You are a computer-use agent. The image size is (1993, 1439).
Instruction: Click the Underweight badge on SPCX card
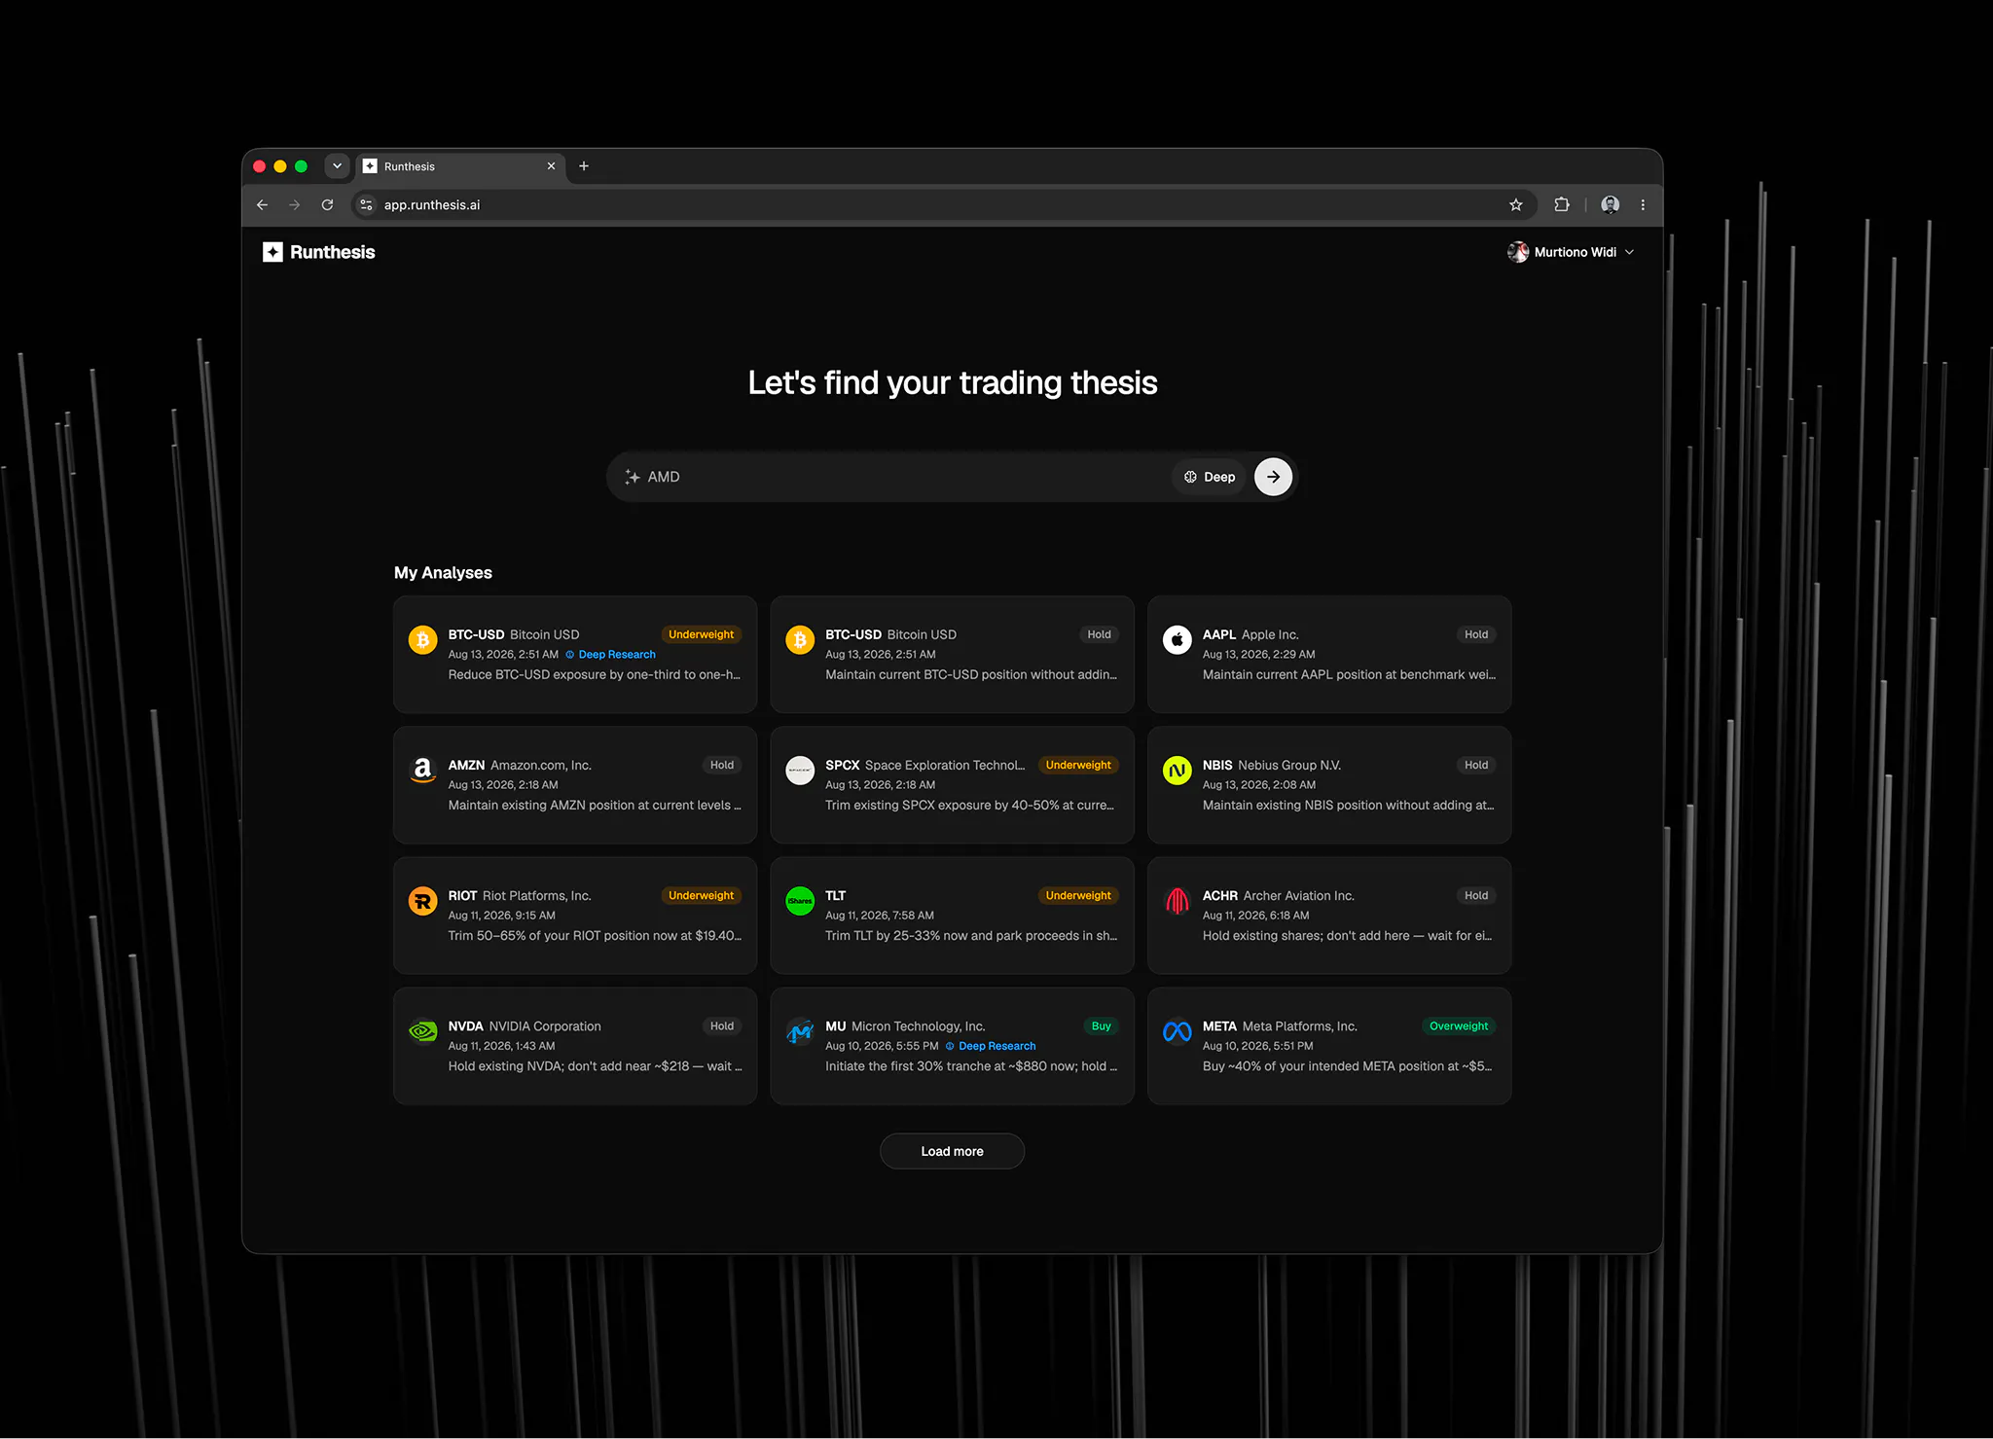click(1078, 765)
